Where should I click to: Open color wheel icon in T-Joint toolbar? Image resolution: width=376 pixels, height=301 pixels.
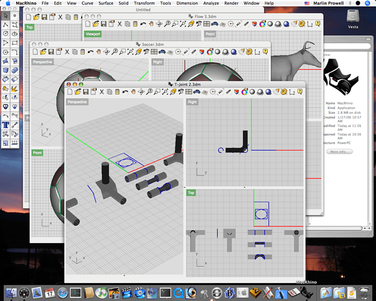(x=244, y=92)
